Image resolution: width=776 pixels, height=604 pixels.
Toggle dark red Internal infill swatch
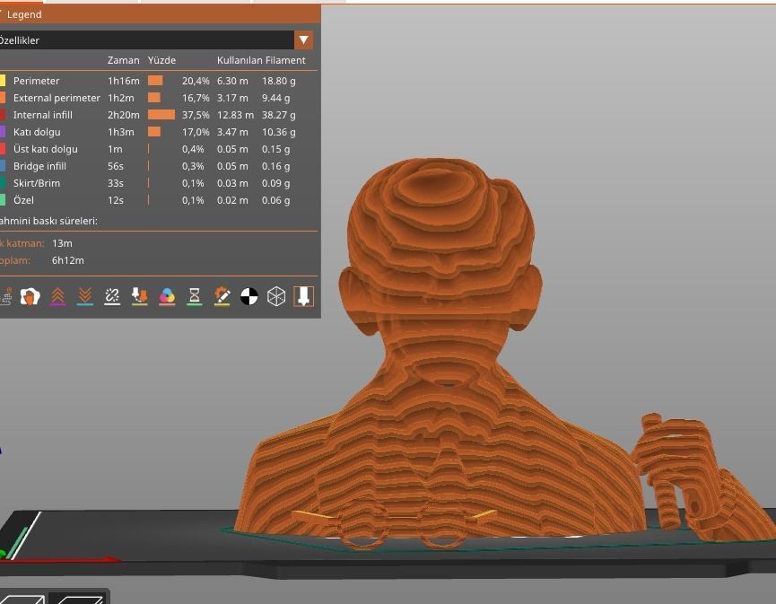tap(3, 115)
